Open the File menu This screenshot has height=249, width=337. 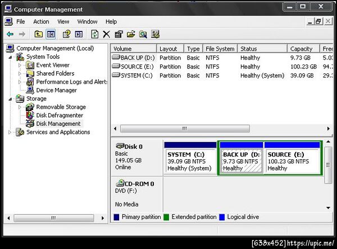(21, 22)
